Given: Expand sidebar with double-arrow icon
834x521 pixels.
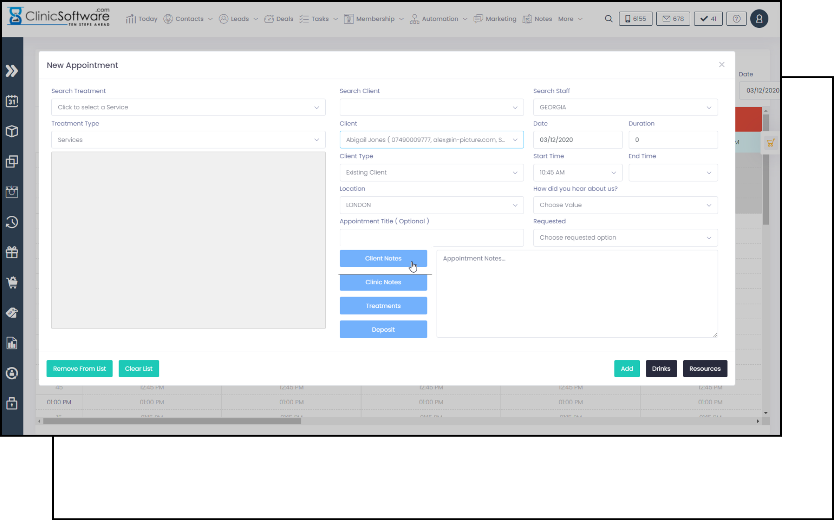Looking at the screenshot, I should pyautogui.click(x=12, y=71).
